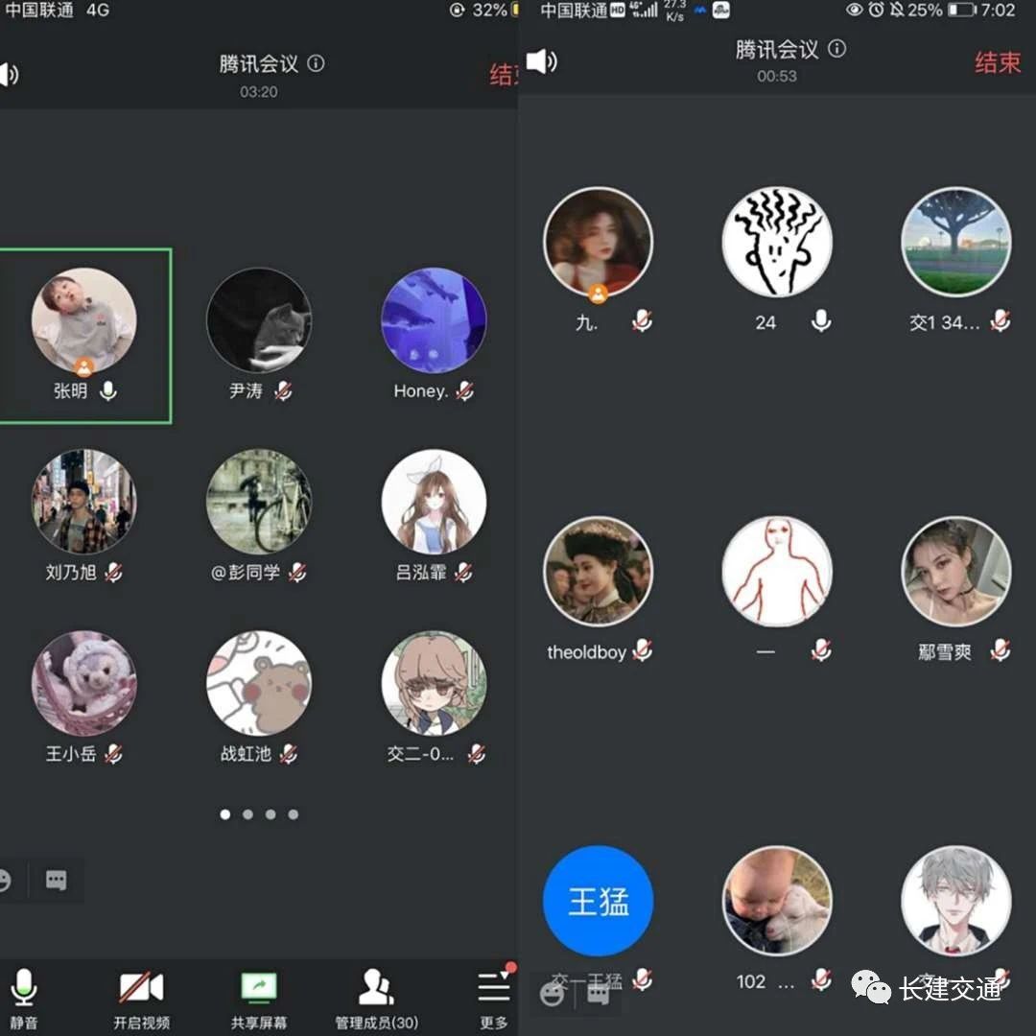Select the 王猛 blue avatar
The width and height of the screenshot is (1036, 1036).
[598, 901]
